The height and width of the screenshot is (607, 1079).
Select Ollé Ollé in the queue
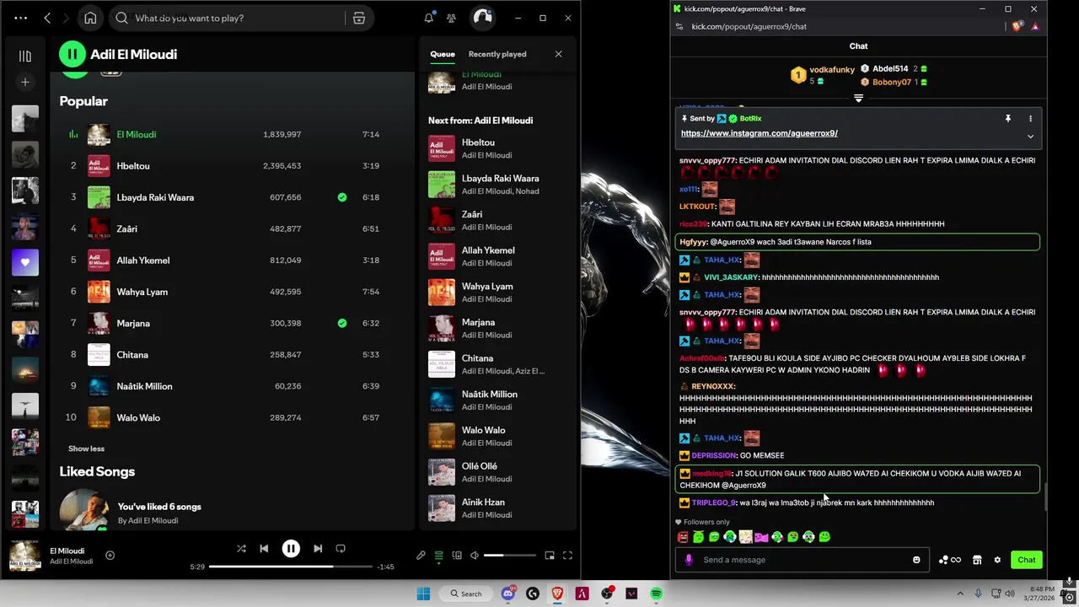(x=497, y=472)
